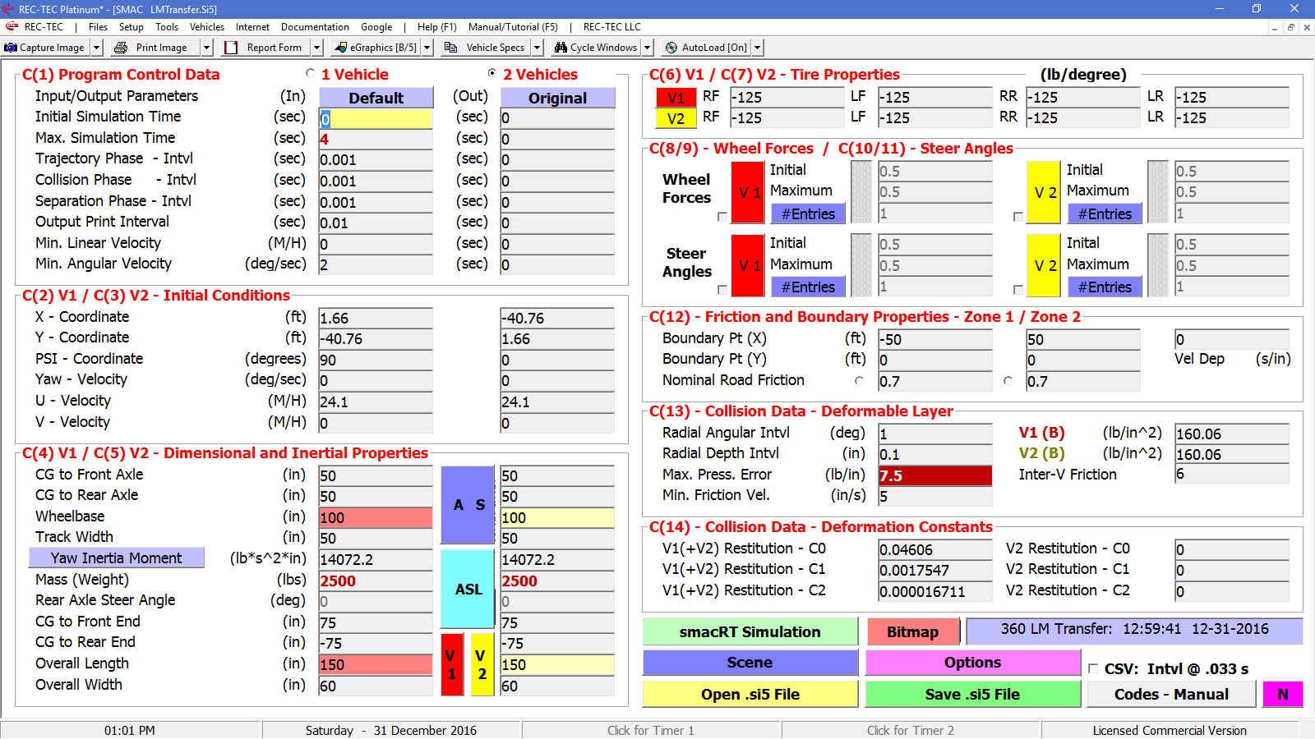Click the cyan ASL panel
This screenshot has height=739, width=1315.
tap(468, 589)
